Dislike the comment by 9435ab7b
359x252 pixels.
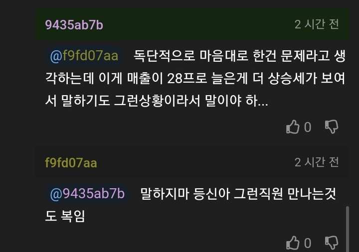tap(332, 126)
